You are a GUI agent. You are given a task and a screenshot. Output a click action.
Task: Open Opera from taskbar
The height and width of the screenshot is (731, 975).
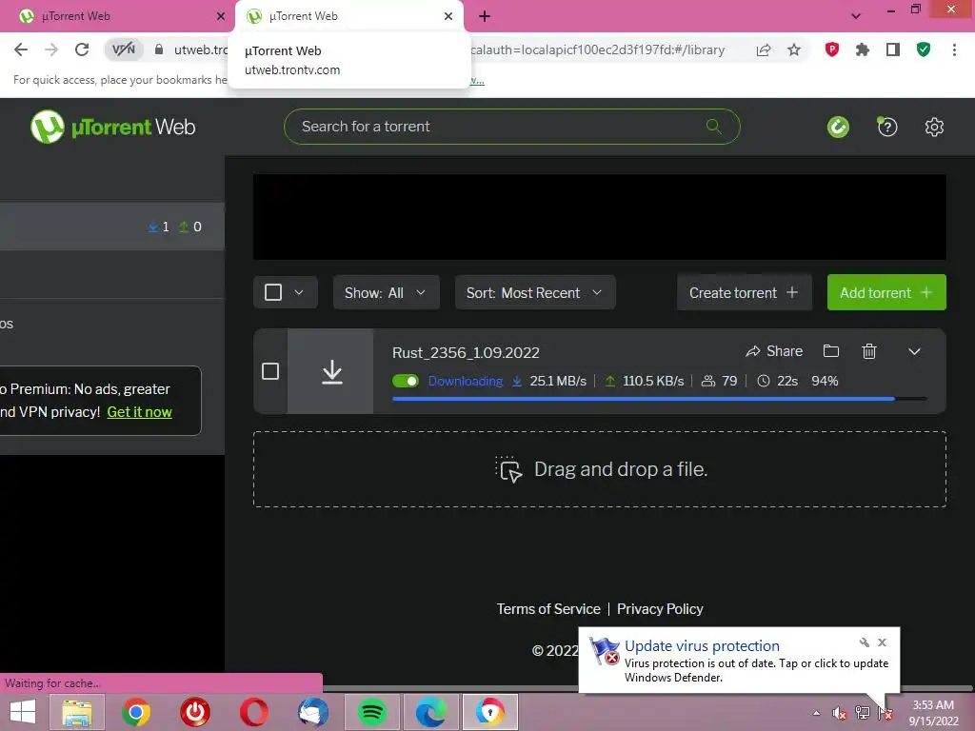pos(254,712)
